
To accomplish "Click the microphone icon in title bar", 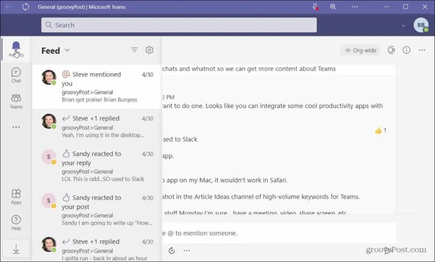I will (315, 7).
